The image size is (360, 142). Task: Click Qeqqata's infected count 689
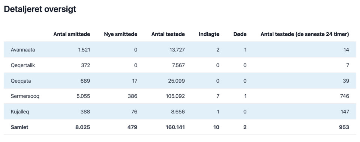tap(85, 81)
